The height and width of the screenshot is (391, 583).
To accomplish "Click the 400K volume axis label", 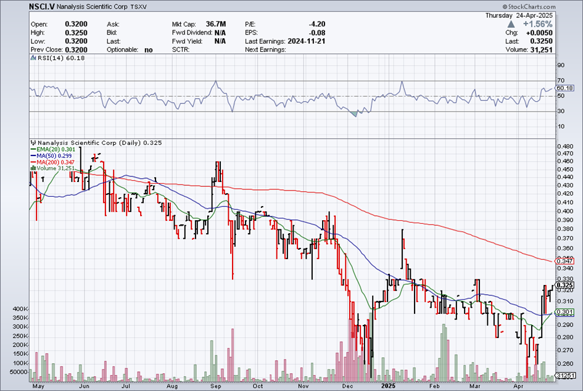I will (20, 309).
